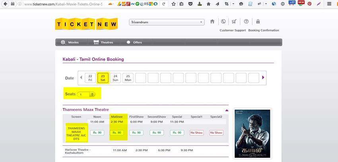Open the help question mark icon

coord(246,21)
